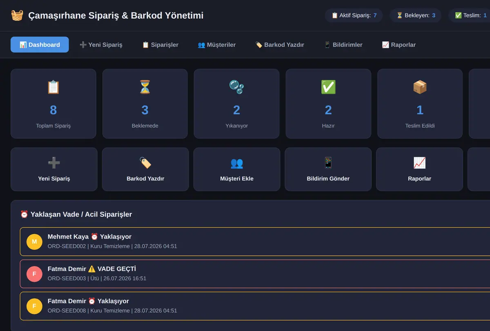Click Mehmet Kaya Yaklaşıyor order title
The image size is (490, 331).
[89, 237]
